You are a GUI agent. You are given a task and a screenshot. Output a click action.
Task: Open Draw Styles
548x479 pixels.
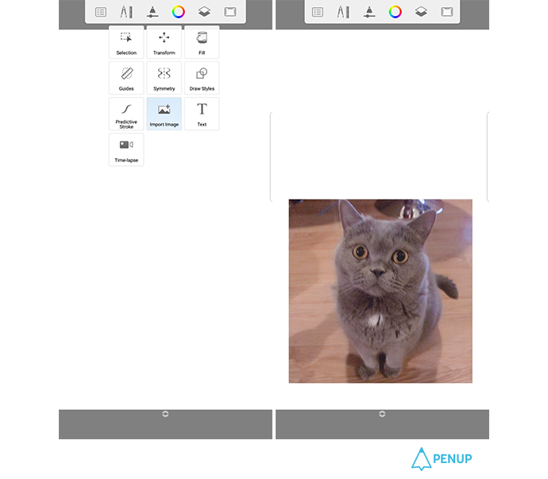pos(202,78)
